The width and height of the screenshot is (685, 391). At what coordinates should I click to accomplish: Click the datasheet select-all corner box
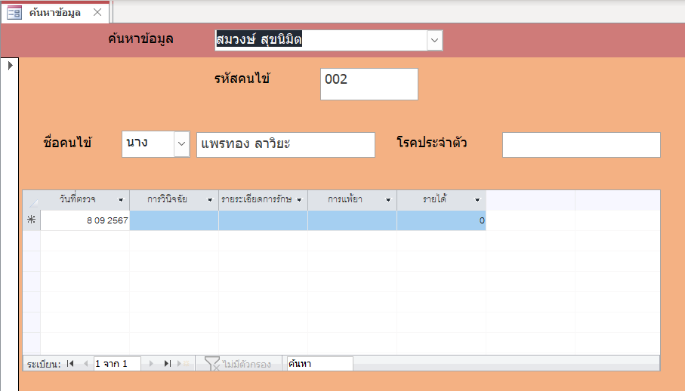31,200
